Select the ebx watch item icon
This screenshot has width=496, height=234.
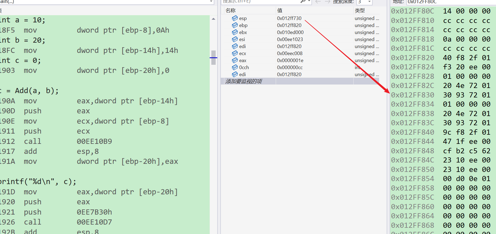point(235,32)
